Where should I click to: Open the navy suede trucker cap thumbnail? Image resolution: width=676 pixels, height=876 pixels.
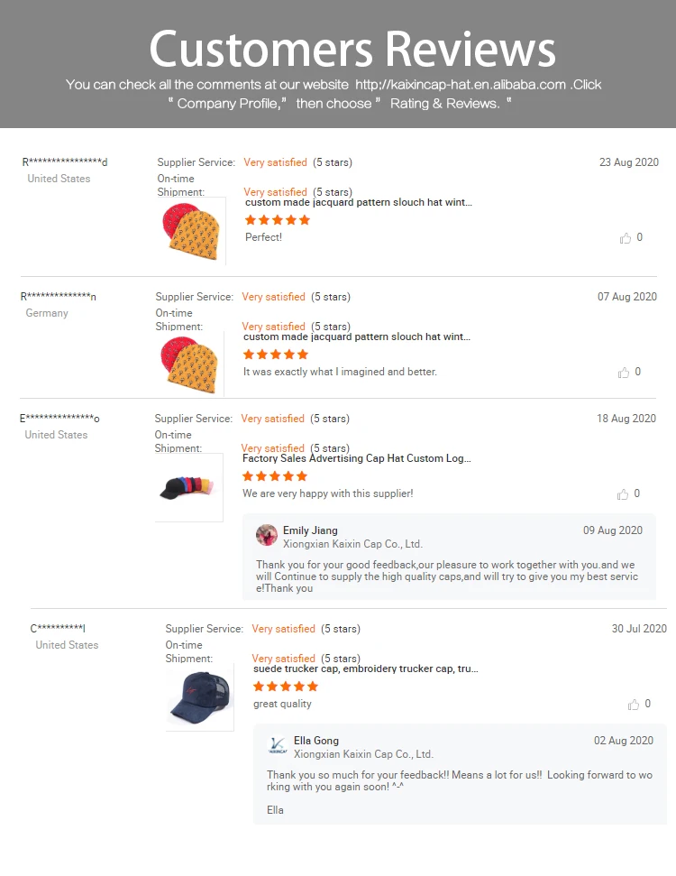[198, 697]
